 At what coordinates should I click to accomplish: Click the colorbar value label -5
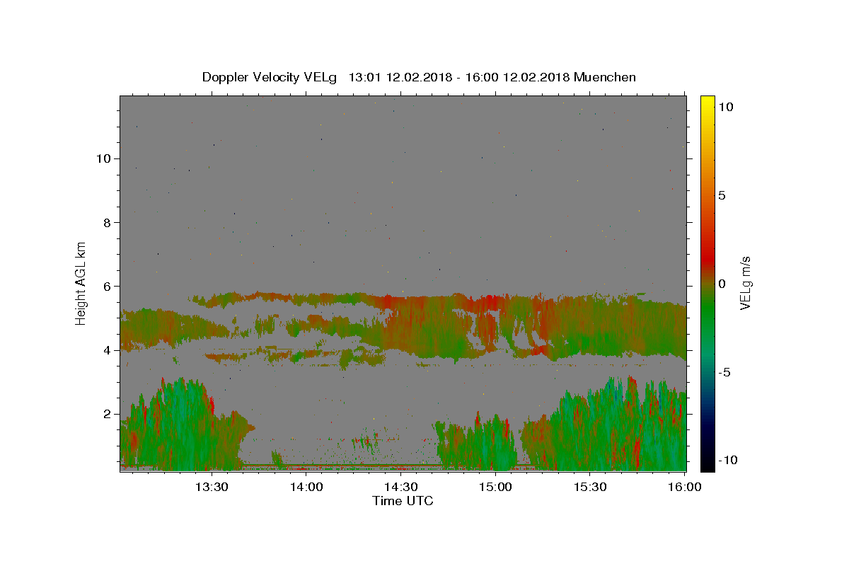[725, 372]
